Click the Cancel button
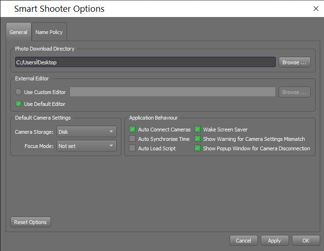Image resolution: width=324 pixels, height=251 pixels. point(243,241)
